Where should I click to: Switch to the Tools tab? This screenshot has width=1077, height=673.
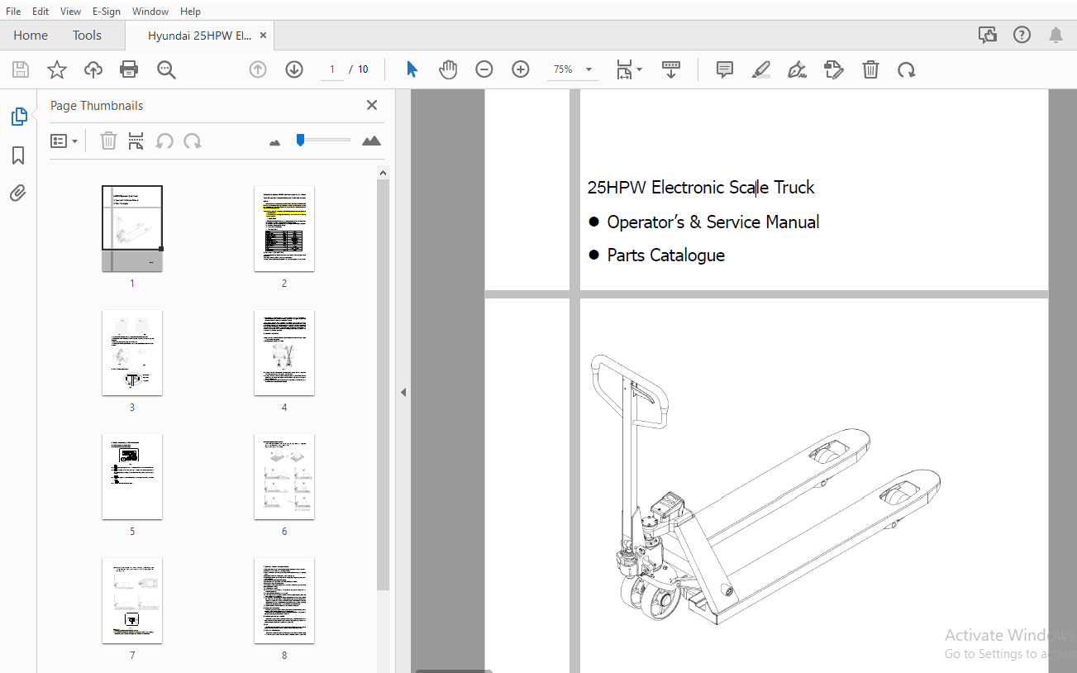(87, 36)
